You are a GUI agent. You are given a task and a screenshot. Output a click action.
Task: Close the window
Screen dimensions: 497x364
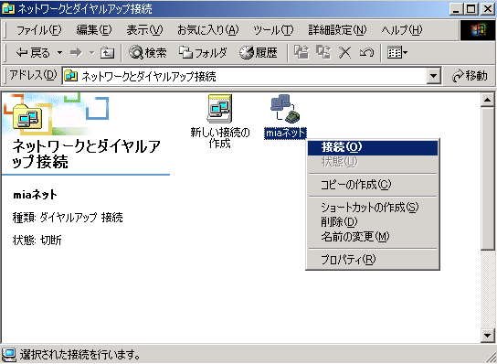tap(488, 9)
